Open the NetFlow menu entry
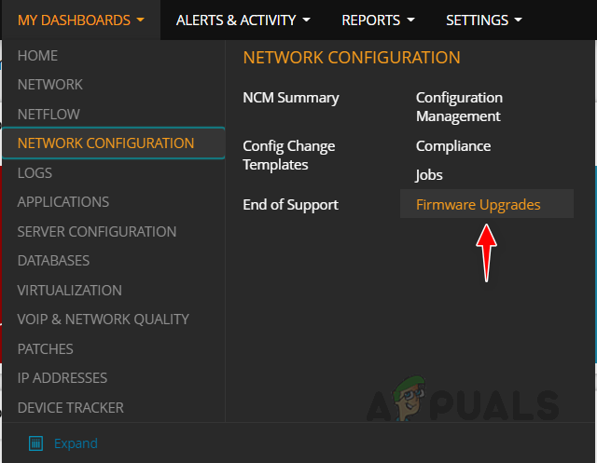This screenshot has height=463, width=597. tap(49, 115)
